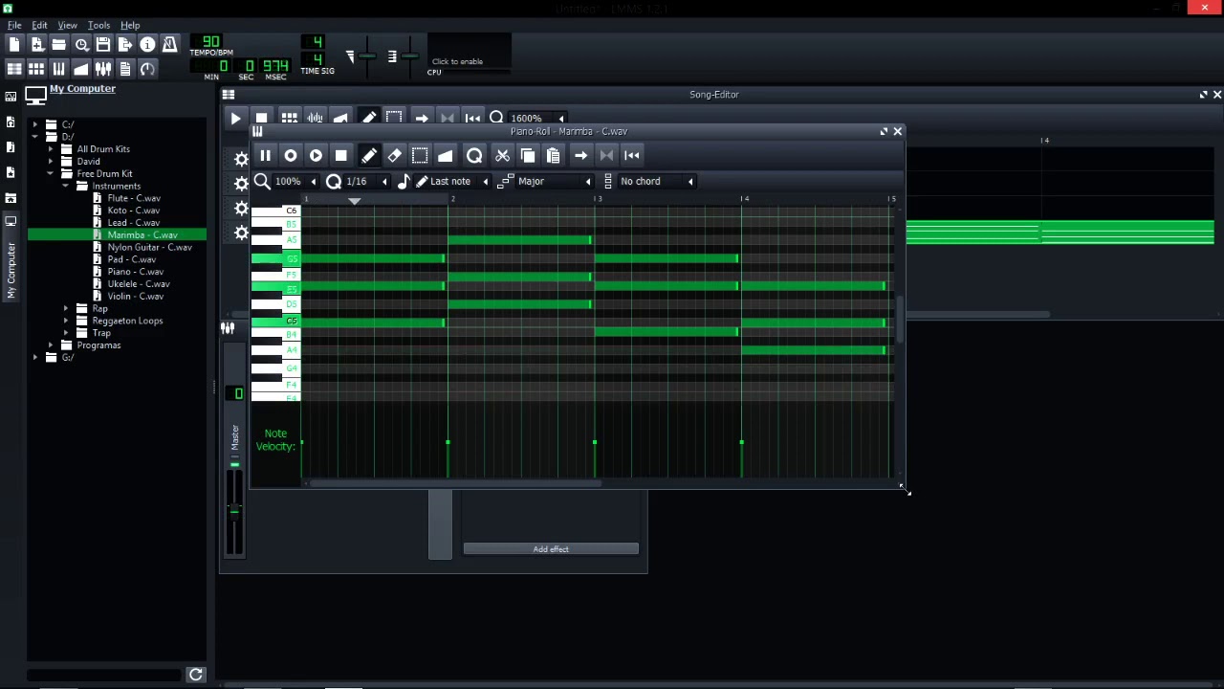Start recording notes in the Piano-Roll
This screenshot has height=689, width=1224.
(x=291, y=155)
